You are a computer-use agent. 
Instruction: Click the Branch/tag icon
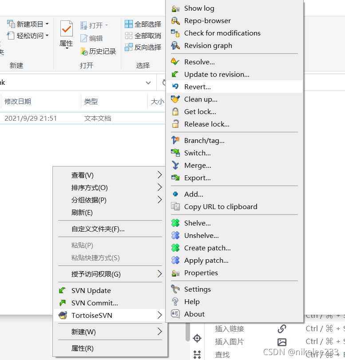click(175, 140)
